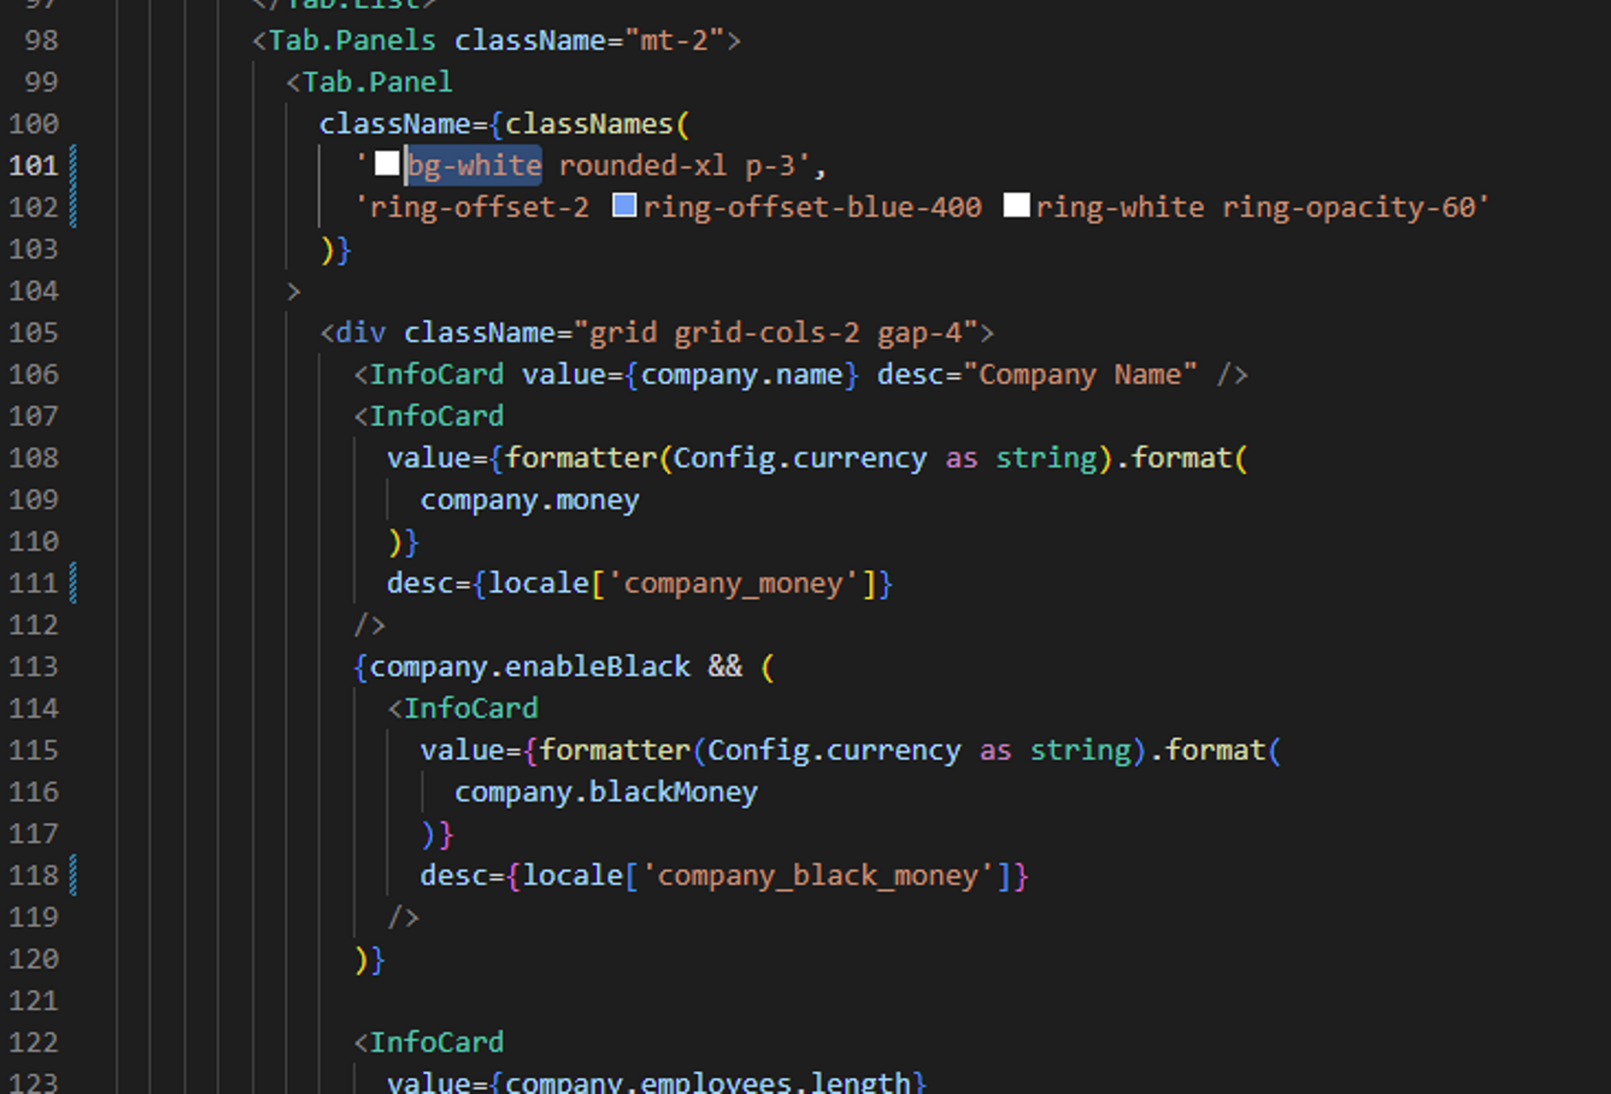Click 'Tab.Panel' tag on line 99

[378, 82]
